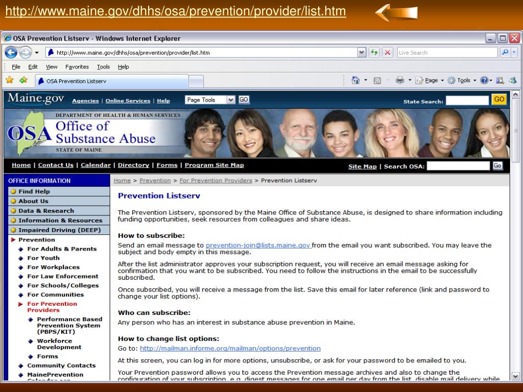Click the Prevention breadcrumb link
This screenshot has width=523, height=392.
(x=155, y=180)
